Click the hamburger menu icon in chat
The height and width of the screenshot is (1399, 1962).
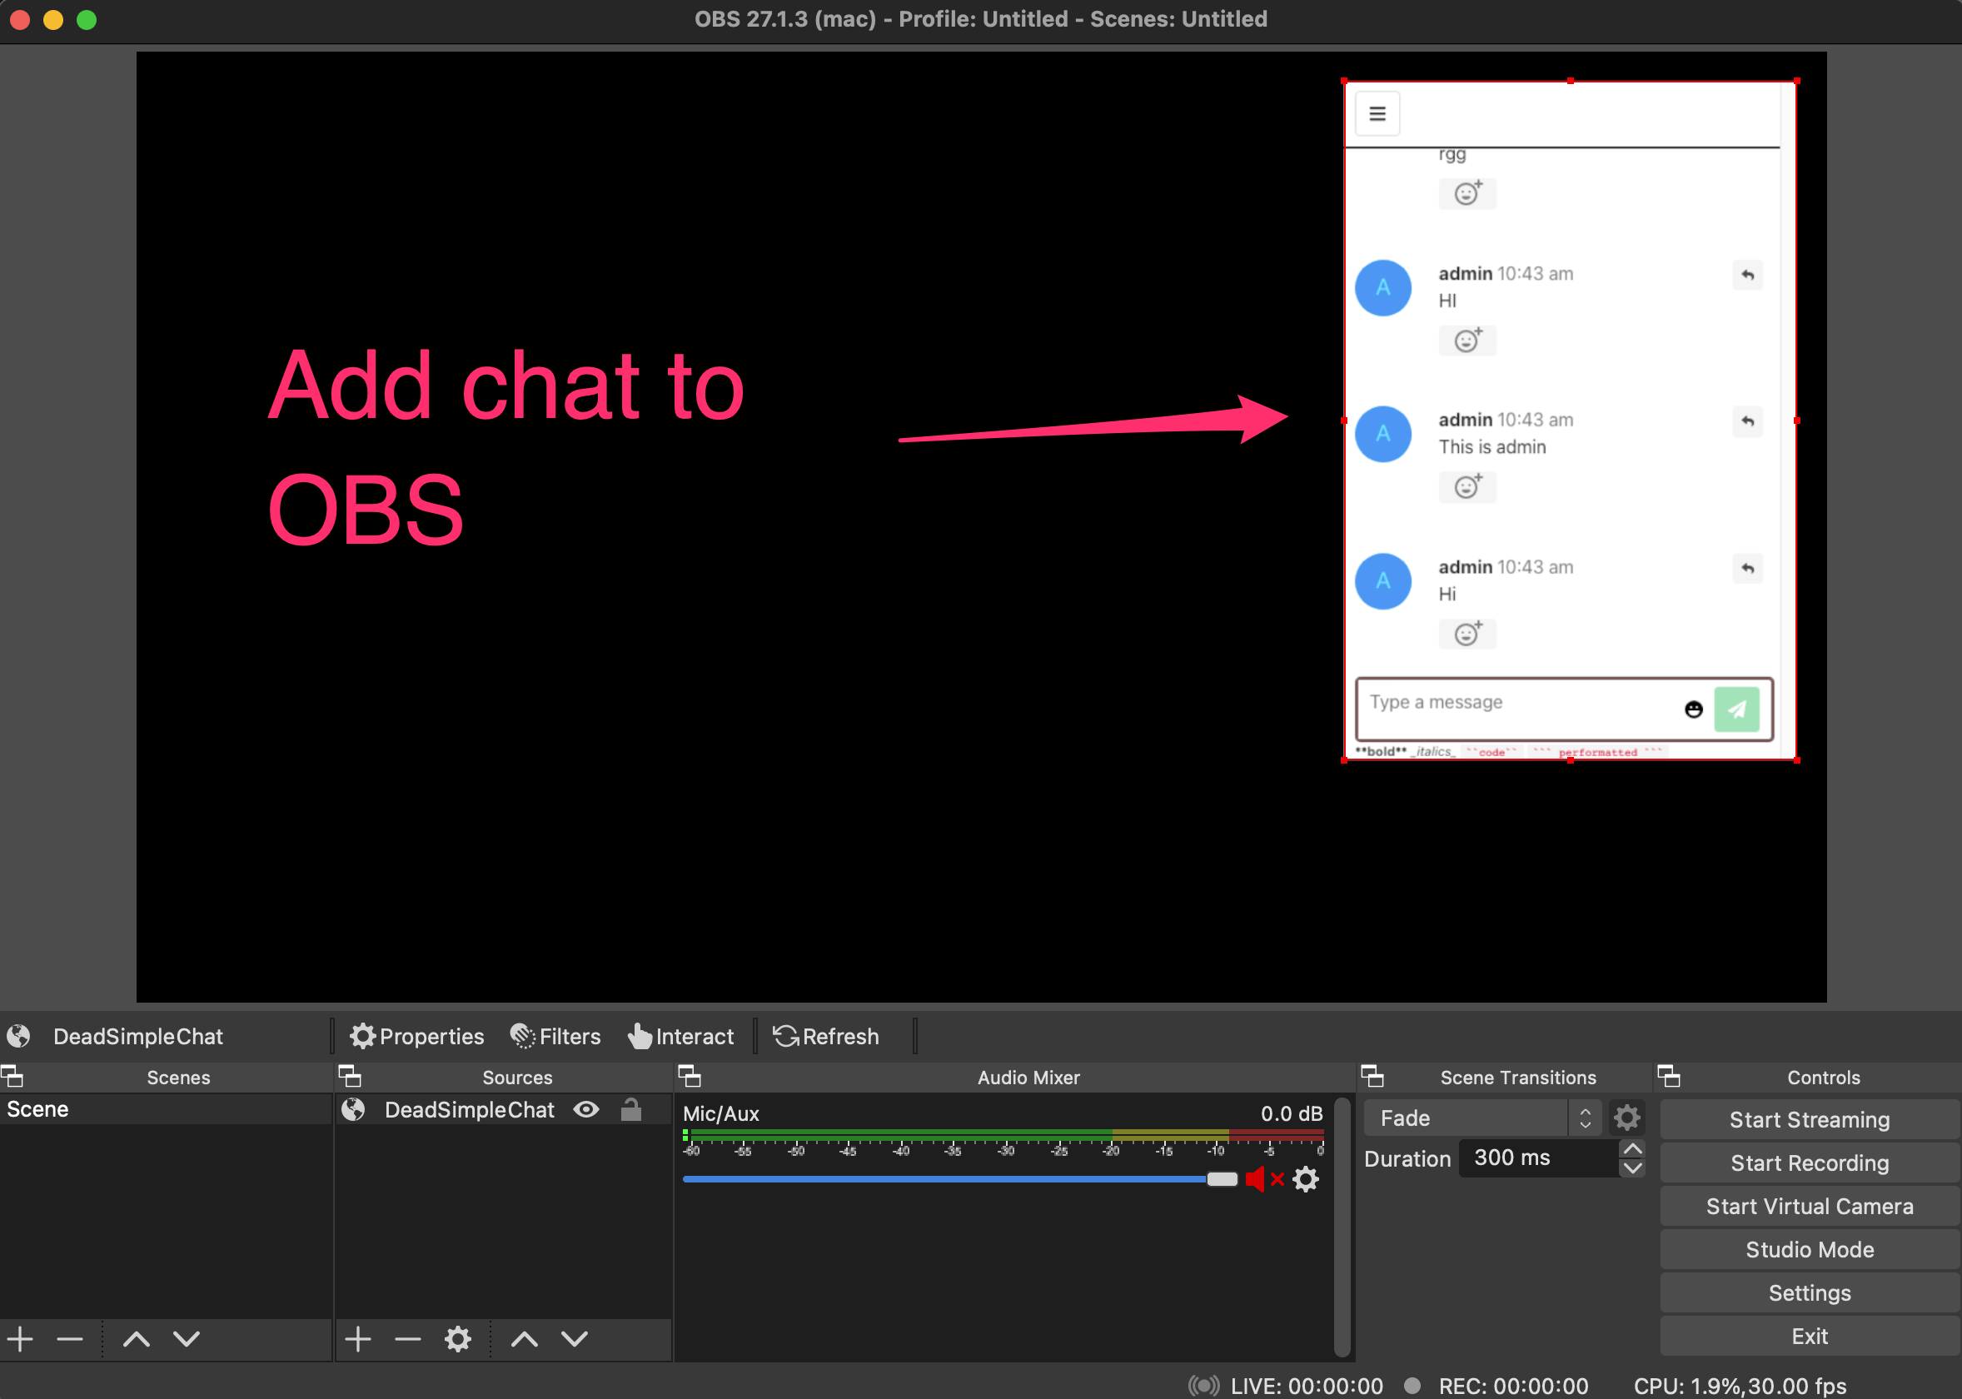[1379, 115]
